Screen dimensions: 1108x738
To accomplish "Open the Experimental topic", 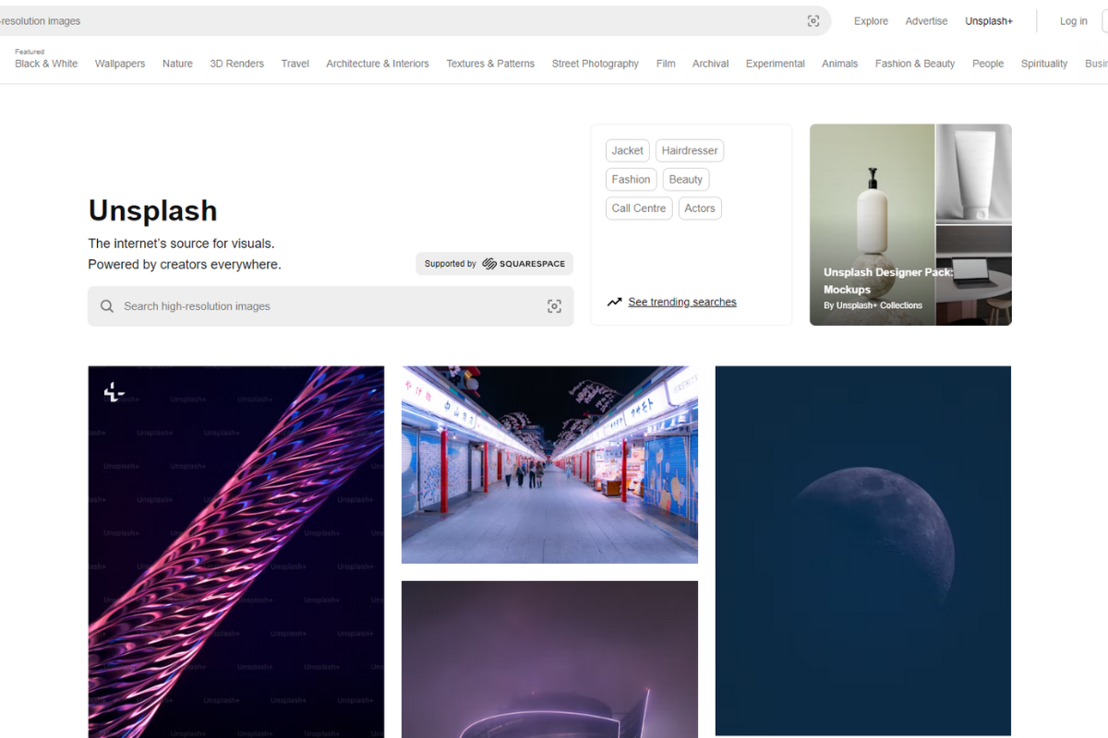I will (x=776, y=64).
